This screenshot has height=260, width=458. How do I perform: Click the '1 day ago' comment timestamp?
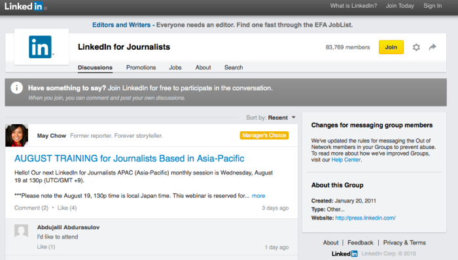coord(276,247)
